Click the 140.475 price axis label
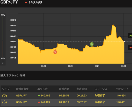This screenshot has width=132, height=107. 13,58
